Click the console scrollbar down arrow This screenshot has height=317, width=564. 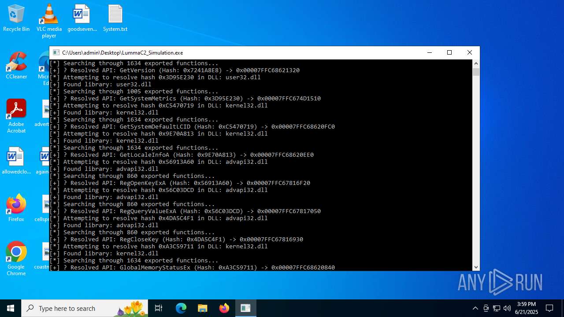tap(476, 267)
